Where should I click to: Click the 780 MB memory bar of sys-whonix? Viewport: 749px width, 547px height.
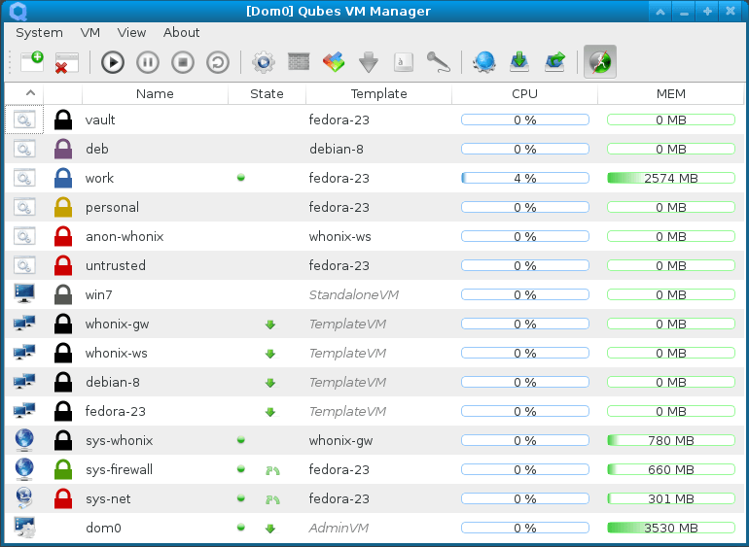tap(670, 440)
